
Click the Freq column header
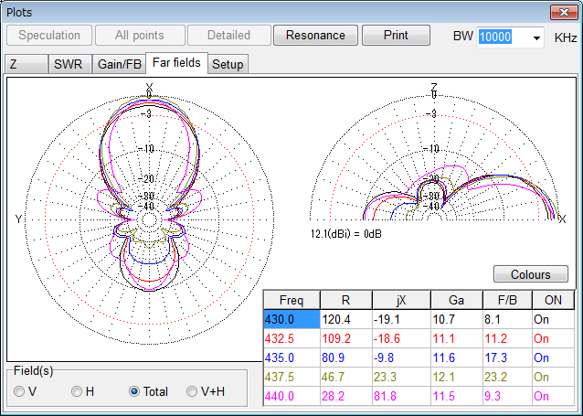(291, 300)
